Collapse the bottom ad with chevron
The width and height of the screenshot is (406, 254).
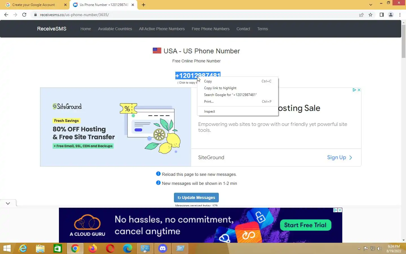8,203
